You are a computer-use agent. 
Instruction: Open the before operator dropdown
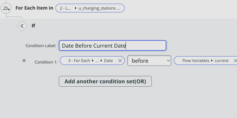pos(149,60)
